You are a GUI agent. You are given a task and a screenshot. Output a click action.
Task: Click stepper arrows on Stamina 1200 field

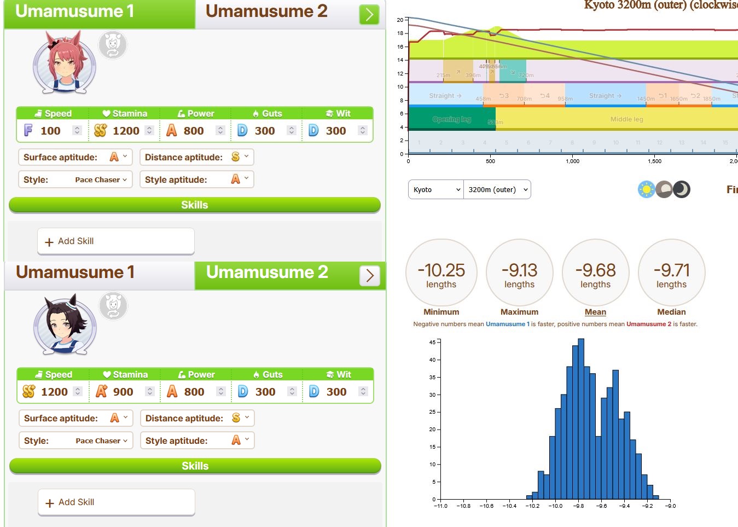click(149, 130)
